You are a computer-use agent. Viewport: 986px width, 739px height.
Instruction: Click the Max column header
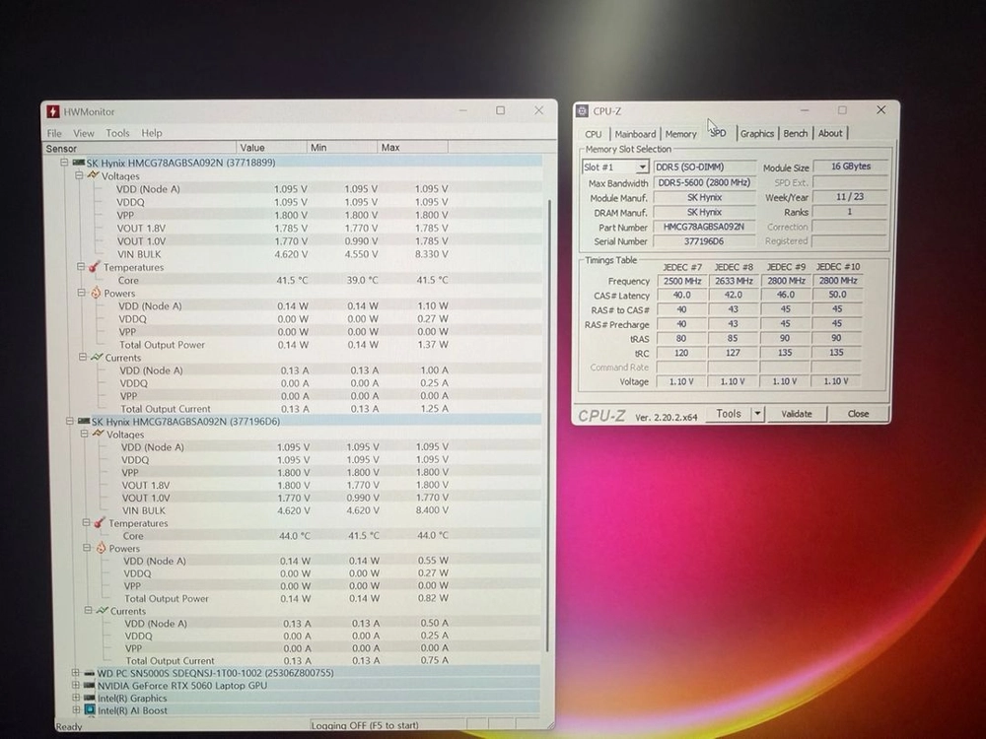click(413, 147)
